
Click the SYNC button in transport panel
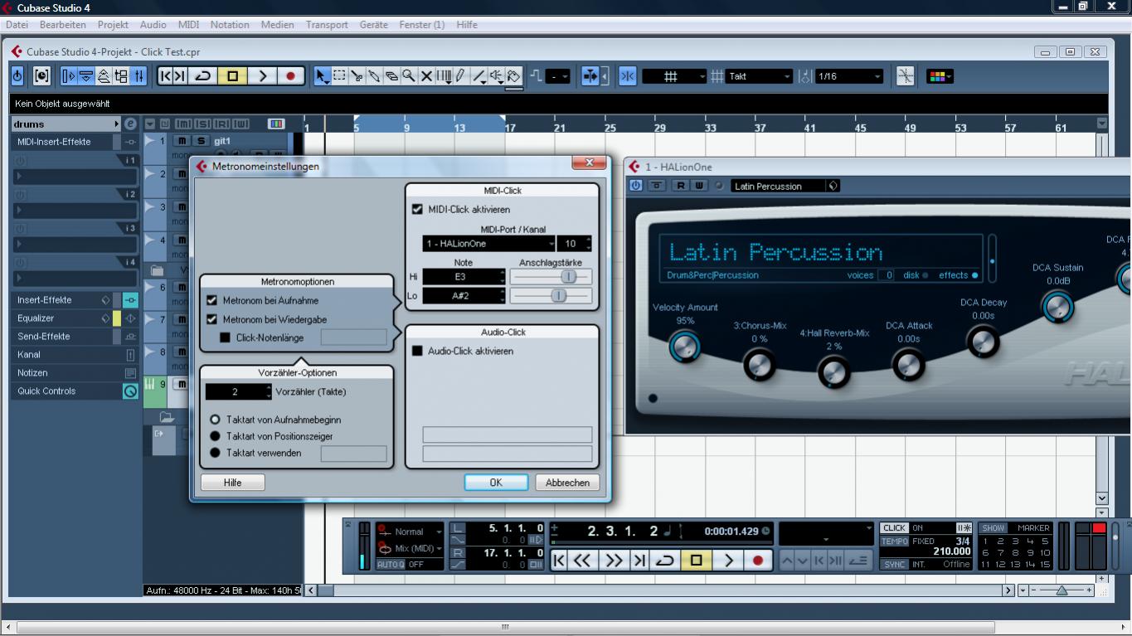point(894,564)
